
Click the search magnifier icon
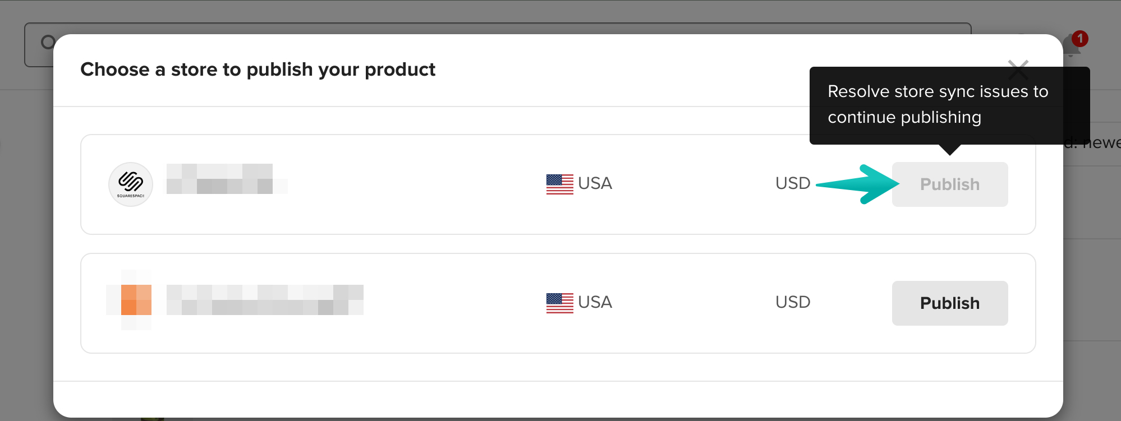(48, 42)
